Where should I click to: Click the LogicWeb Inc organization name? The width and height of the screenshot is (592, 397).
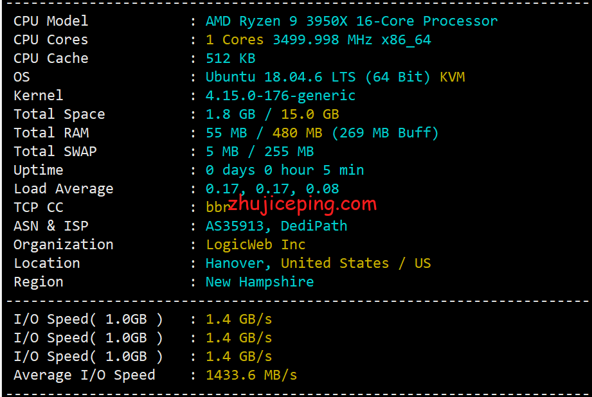click(255, 245)
